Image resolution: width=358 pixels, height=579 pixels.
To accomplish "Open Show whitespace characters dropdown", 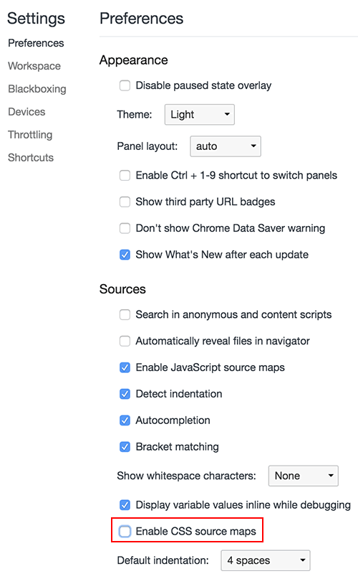I will [304, 476].
